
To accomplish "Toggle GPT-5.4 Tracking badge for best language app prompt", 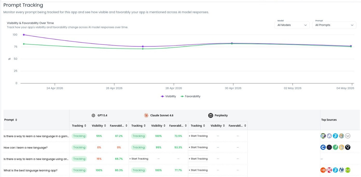I will 79,170.
